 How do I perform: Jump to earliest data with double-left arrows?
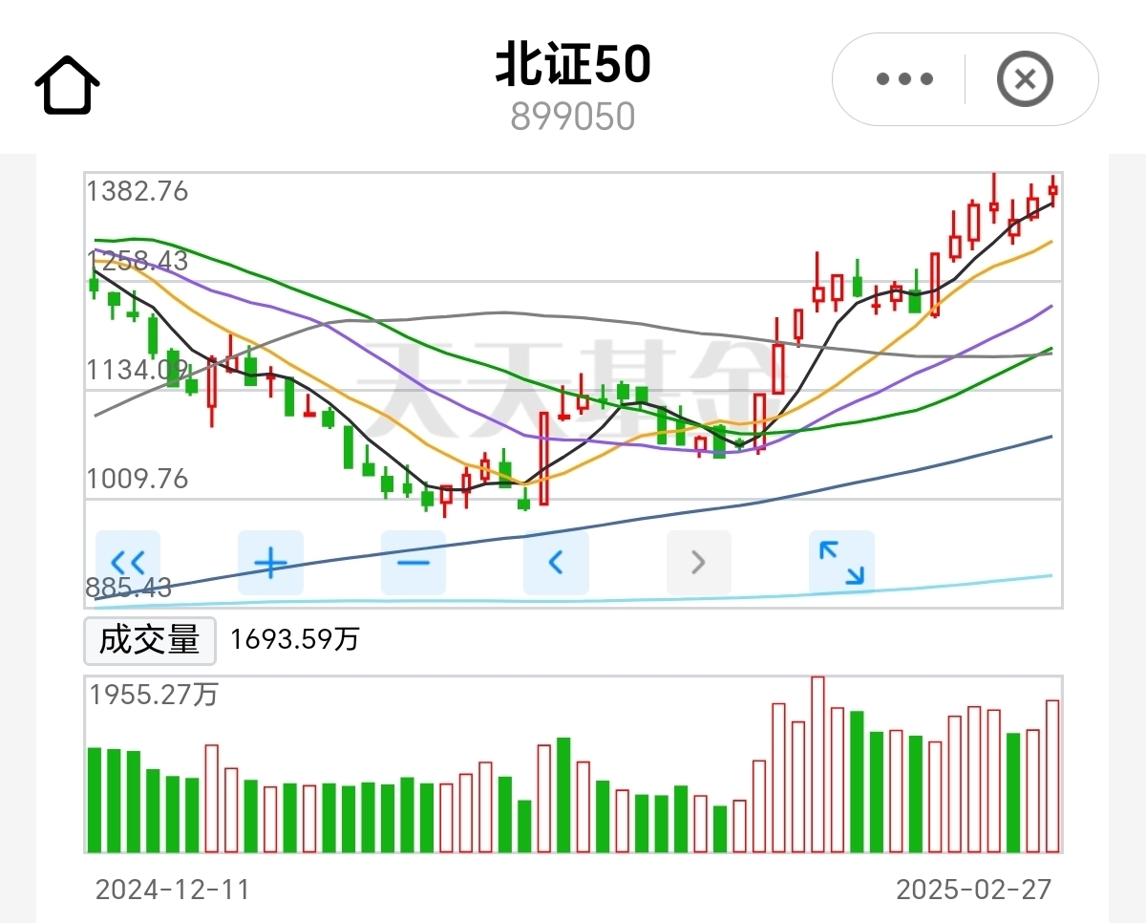coord(128,562)
